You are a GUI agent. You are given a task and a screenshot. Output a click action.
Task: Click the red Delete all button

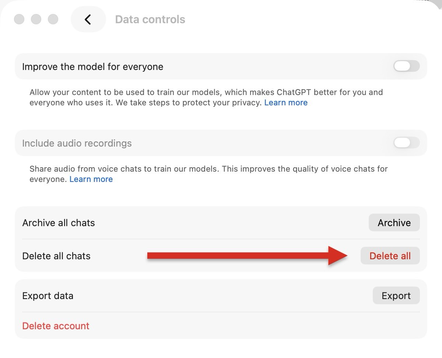390,256
